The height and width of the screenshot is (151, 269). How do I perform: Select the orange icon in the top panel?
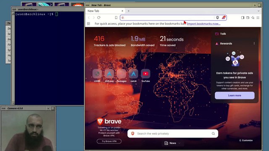tap(77, 4)
